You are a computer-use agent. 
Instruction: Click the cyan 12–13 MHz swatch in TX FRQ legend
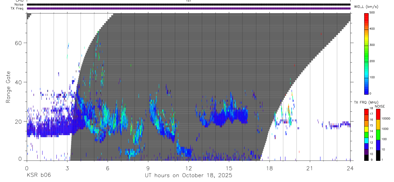pyautogui.click(x=366, y=140)
